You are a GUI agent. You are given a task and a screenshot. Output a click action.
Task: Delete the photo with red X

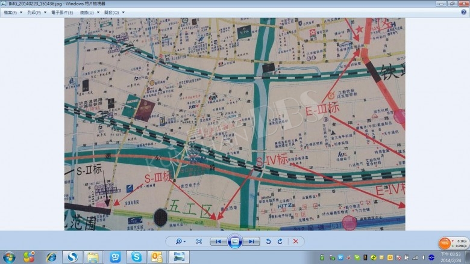point(295,241)
